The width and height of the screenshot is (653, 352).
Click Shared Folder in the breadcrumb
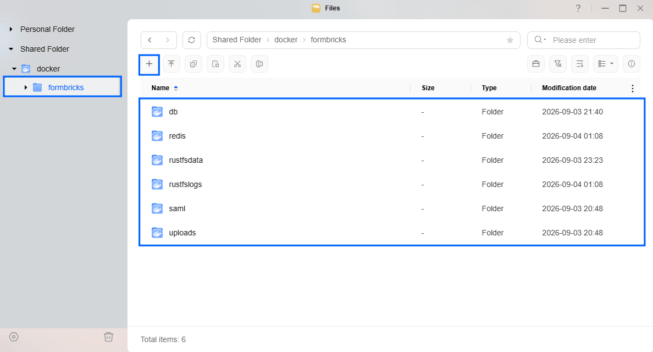tap(236, 40)
